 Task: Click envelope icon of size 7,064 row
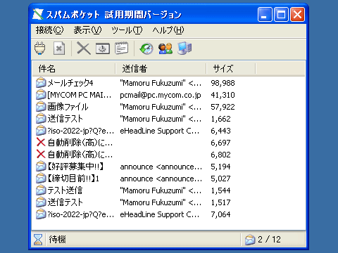coord(41,214)
